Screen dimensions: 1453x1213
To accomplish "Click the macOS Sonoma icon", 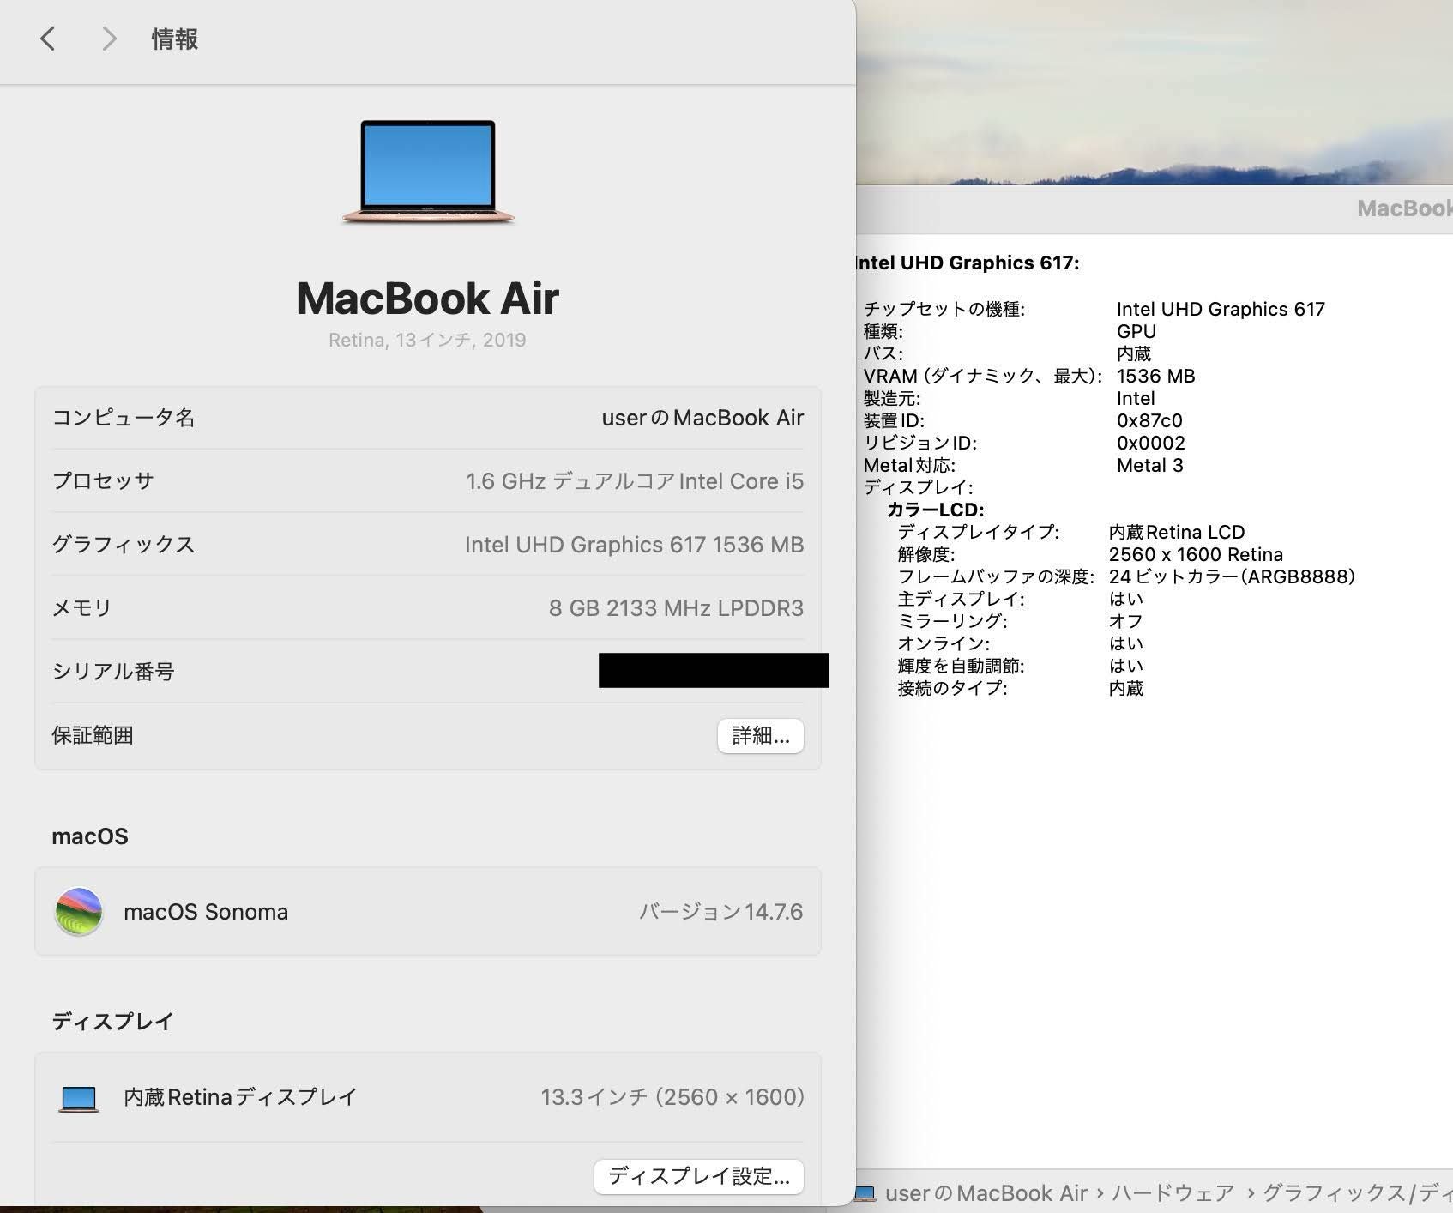I will (78, 911).
